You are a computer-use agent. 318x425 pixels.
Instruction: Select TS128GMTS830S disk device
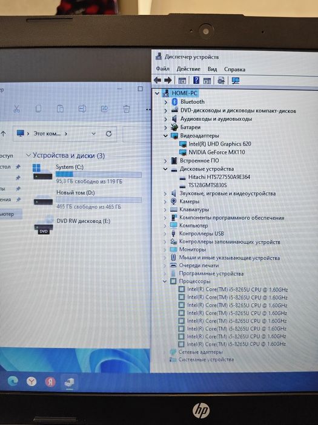pos(207,185)
